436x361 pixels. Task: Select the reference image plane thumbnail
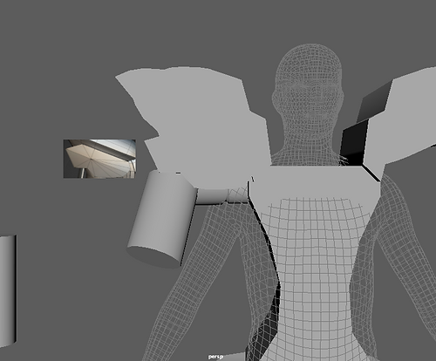click(99, 159)
